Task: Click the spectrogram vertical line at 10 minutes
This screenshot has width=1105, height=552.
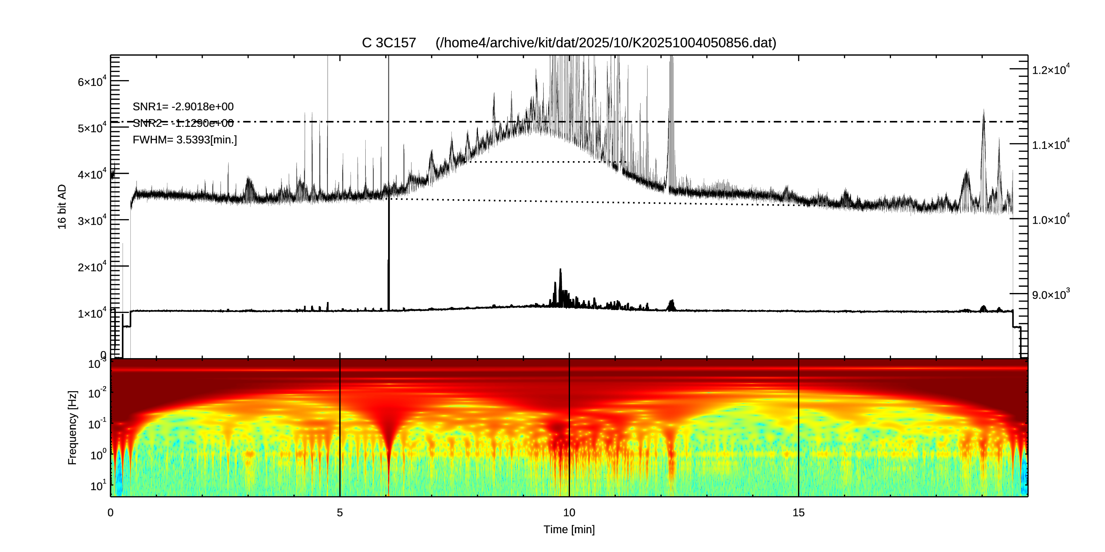Action: click(569, 429)
